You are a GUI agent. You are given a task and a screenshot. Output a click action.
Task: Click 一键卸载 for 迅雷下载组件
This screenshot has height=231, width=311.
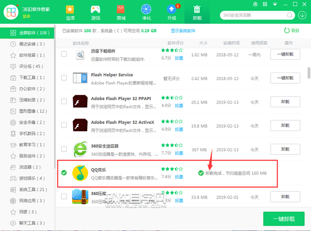(x=285, y=54)
